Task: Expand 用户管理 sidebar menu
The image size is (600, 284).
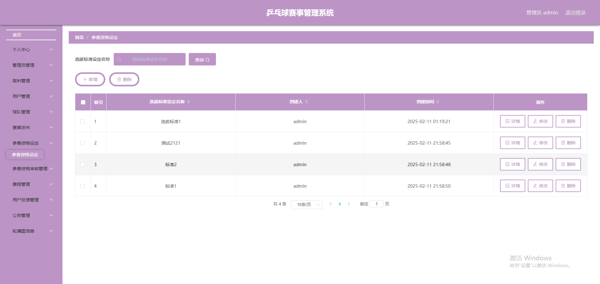Action: (31, 96)
